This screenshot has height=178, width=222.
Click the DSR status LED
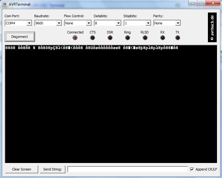point(110,38)
